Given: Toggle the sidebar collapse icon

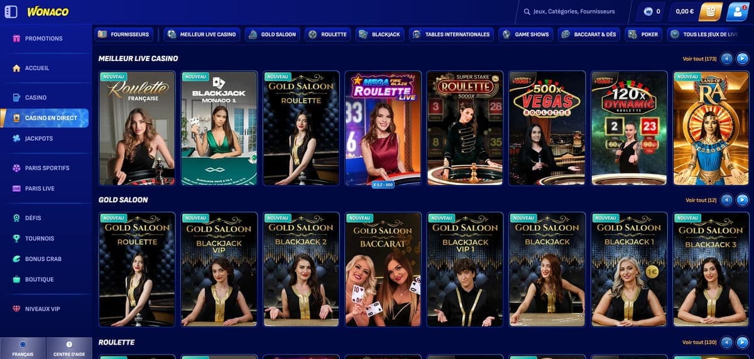Looking at the screenshot, I should coord(11,11).
